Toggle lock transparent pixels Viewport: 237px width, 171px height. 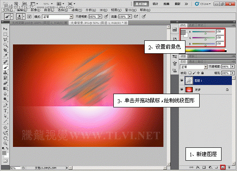[x=190, y=73]
